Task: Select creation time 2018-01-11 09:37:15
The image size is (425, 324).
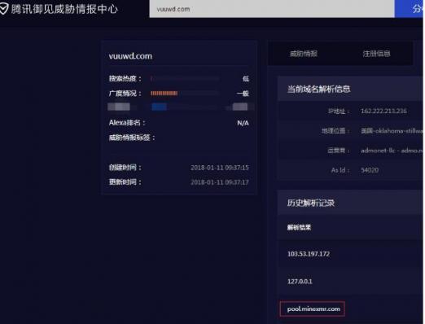Action: coord(220,168)
